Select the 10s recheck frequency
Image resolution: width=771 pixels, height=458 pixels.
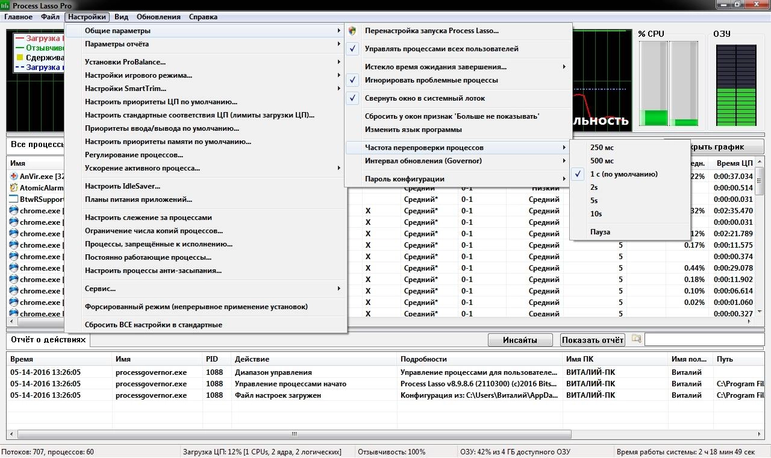click(629, 214)
